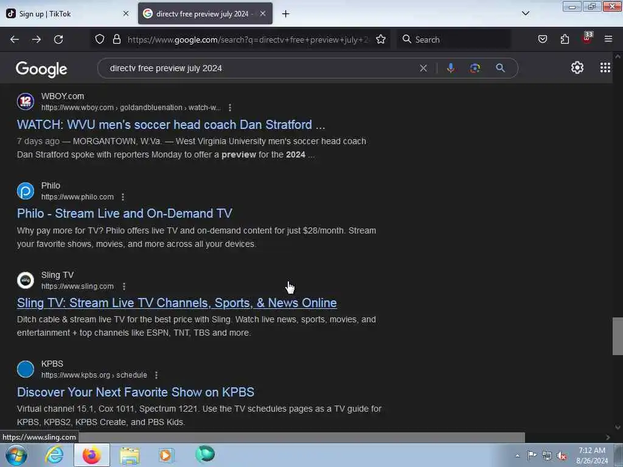Open more options for KPBS result

pos(156,375)
